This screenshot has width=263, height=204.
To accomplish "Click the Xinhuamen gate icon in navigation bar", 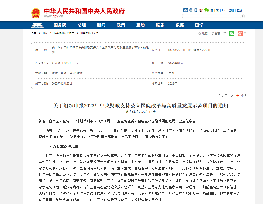I will click(x=37, y=25).
